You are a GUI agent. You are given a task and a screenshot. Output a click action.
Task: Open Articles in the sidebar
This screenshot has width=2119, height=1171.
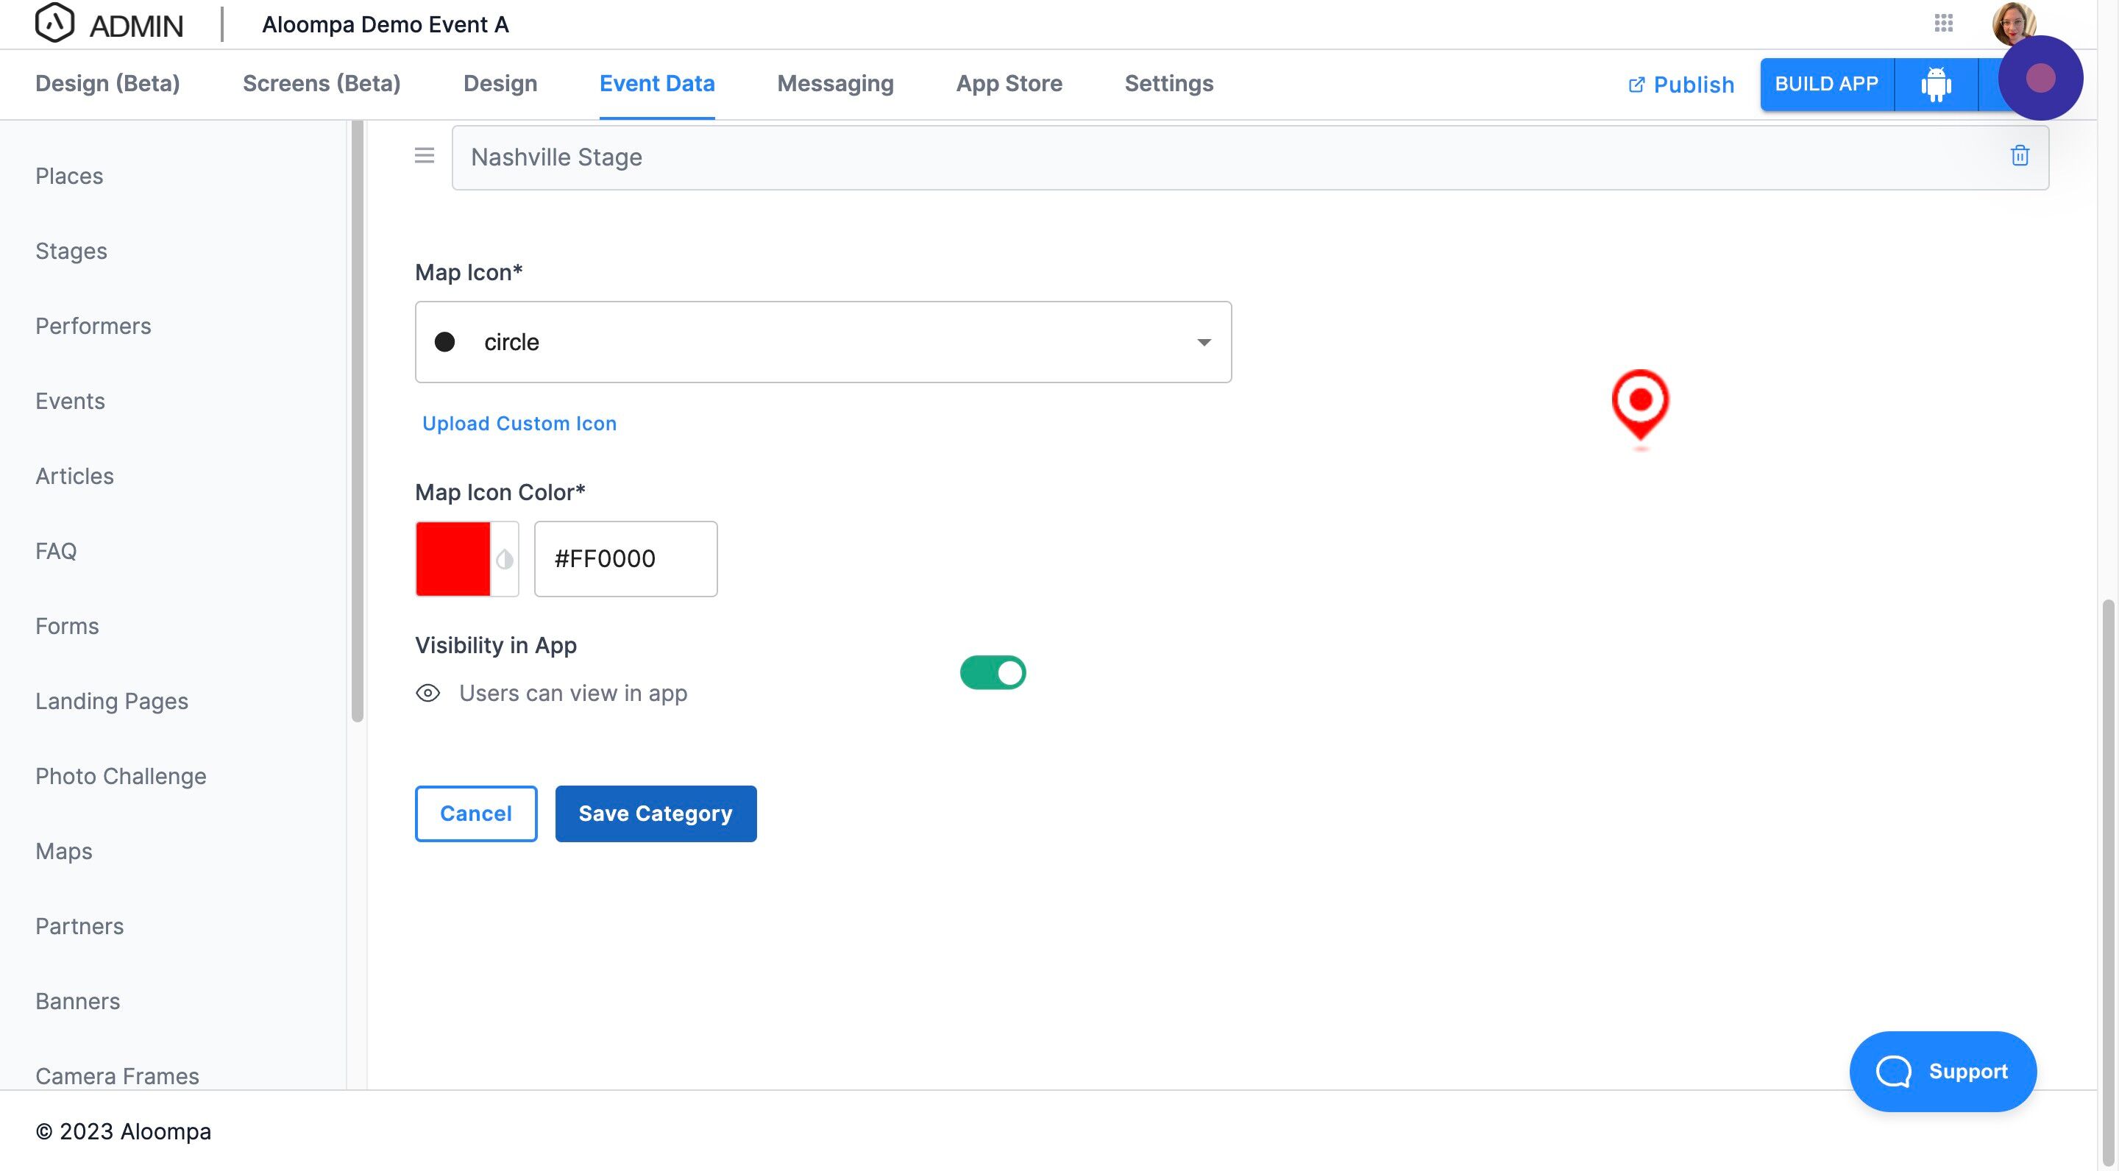click(x=75, y=476)
